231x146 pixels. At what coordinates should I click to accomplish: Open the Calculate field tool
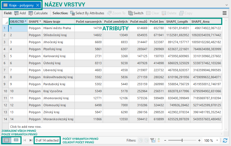click(x=38, y=13)
